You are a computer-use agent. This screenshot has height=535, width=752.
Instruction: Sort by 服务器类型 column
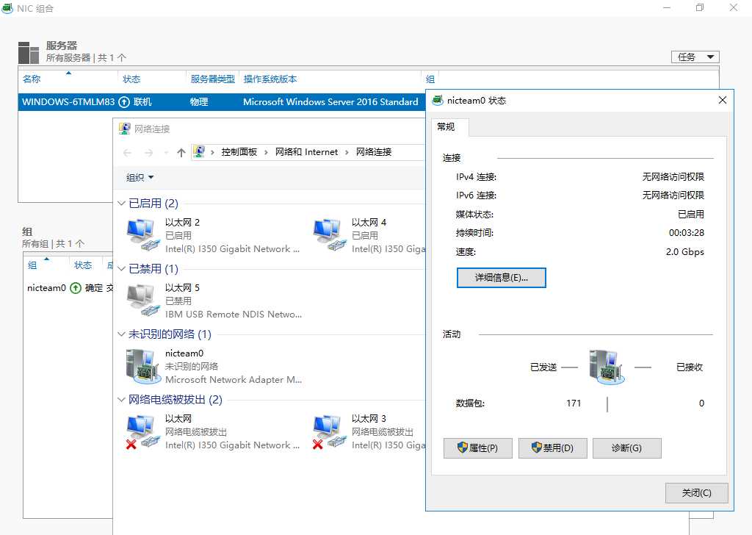coord(212,79)
